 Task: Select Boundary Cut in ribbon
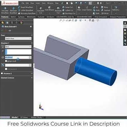point(68,13)
